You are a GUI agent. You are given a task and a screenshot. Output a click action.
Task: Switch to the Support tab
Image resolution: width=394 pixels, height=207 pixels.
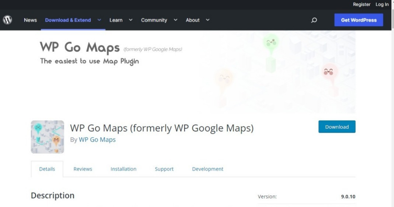click(x=164, y=169)
